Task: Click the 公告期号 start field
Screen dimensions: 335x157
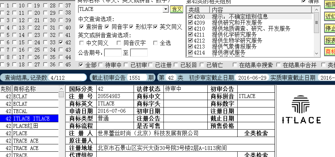Action: (x=113, y=53)
